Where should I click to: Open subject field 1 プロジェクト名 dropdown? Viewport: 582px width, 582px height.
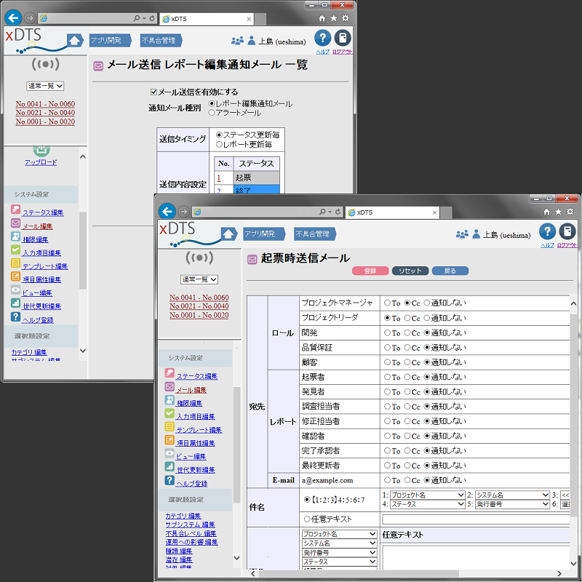click(x=426, y=495)
